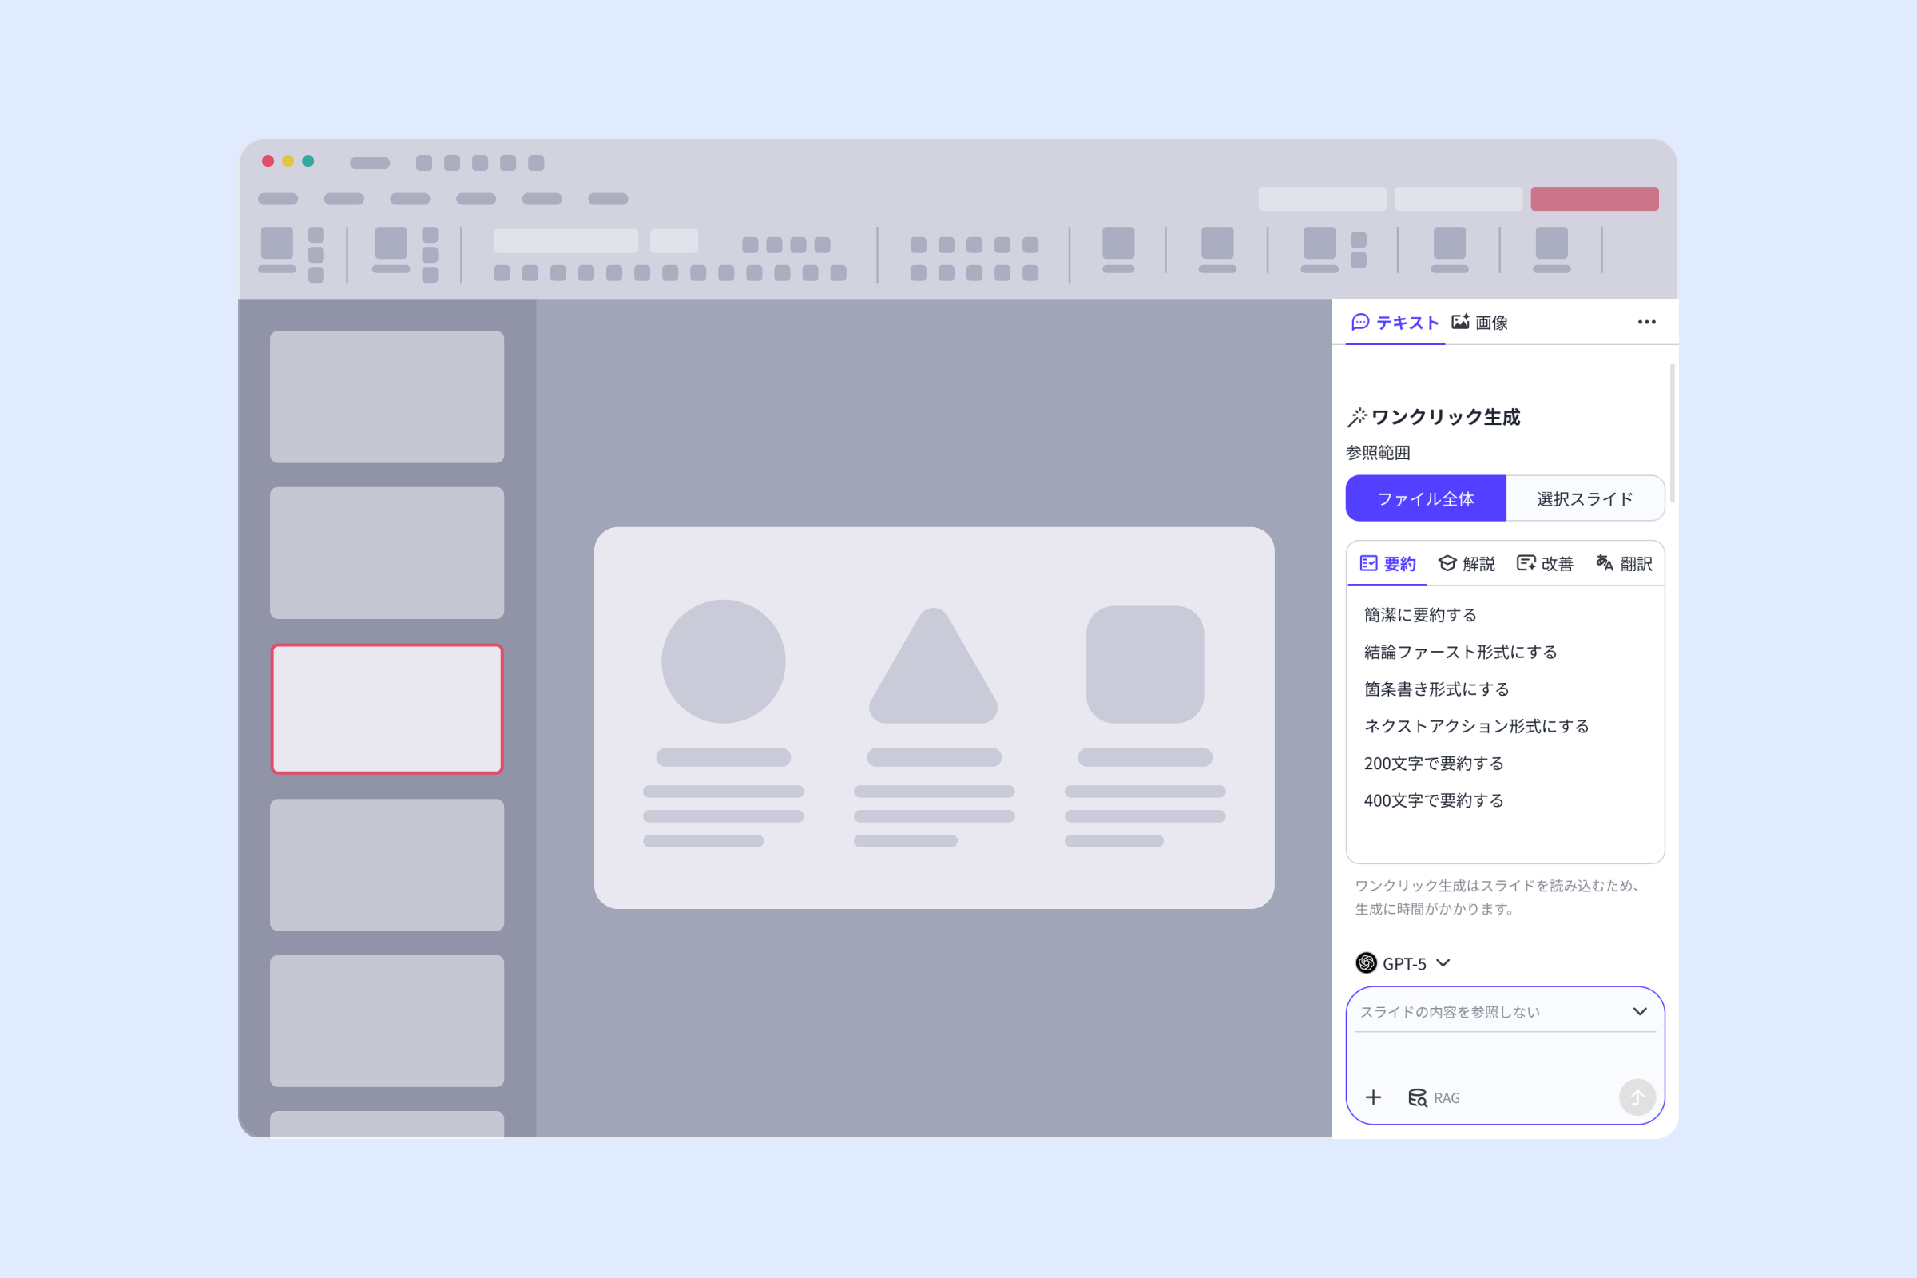Click the send arrow button

(x=1637, y=1097)
